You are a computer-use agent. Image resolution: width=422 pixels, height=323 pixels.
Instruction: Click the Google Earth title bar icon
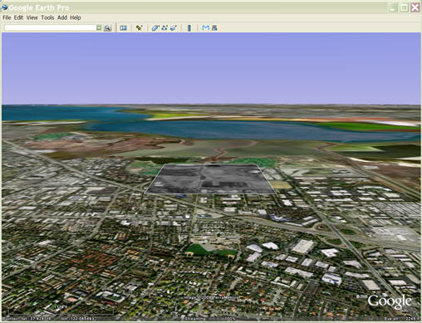coord(4,7)
